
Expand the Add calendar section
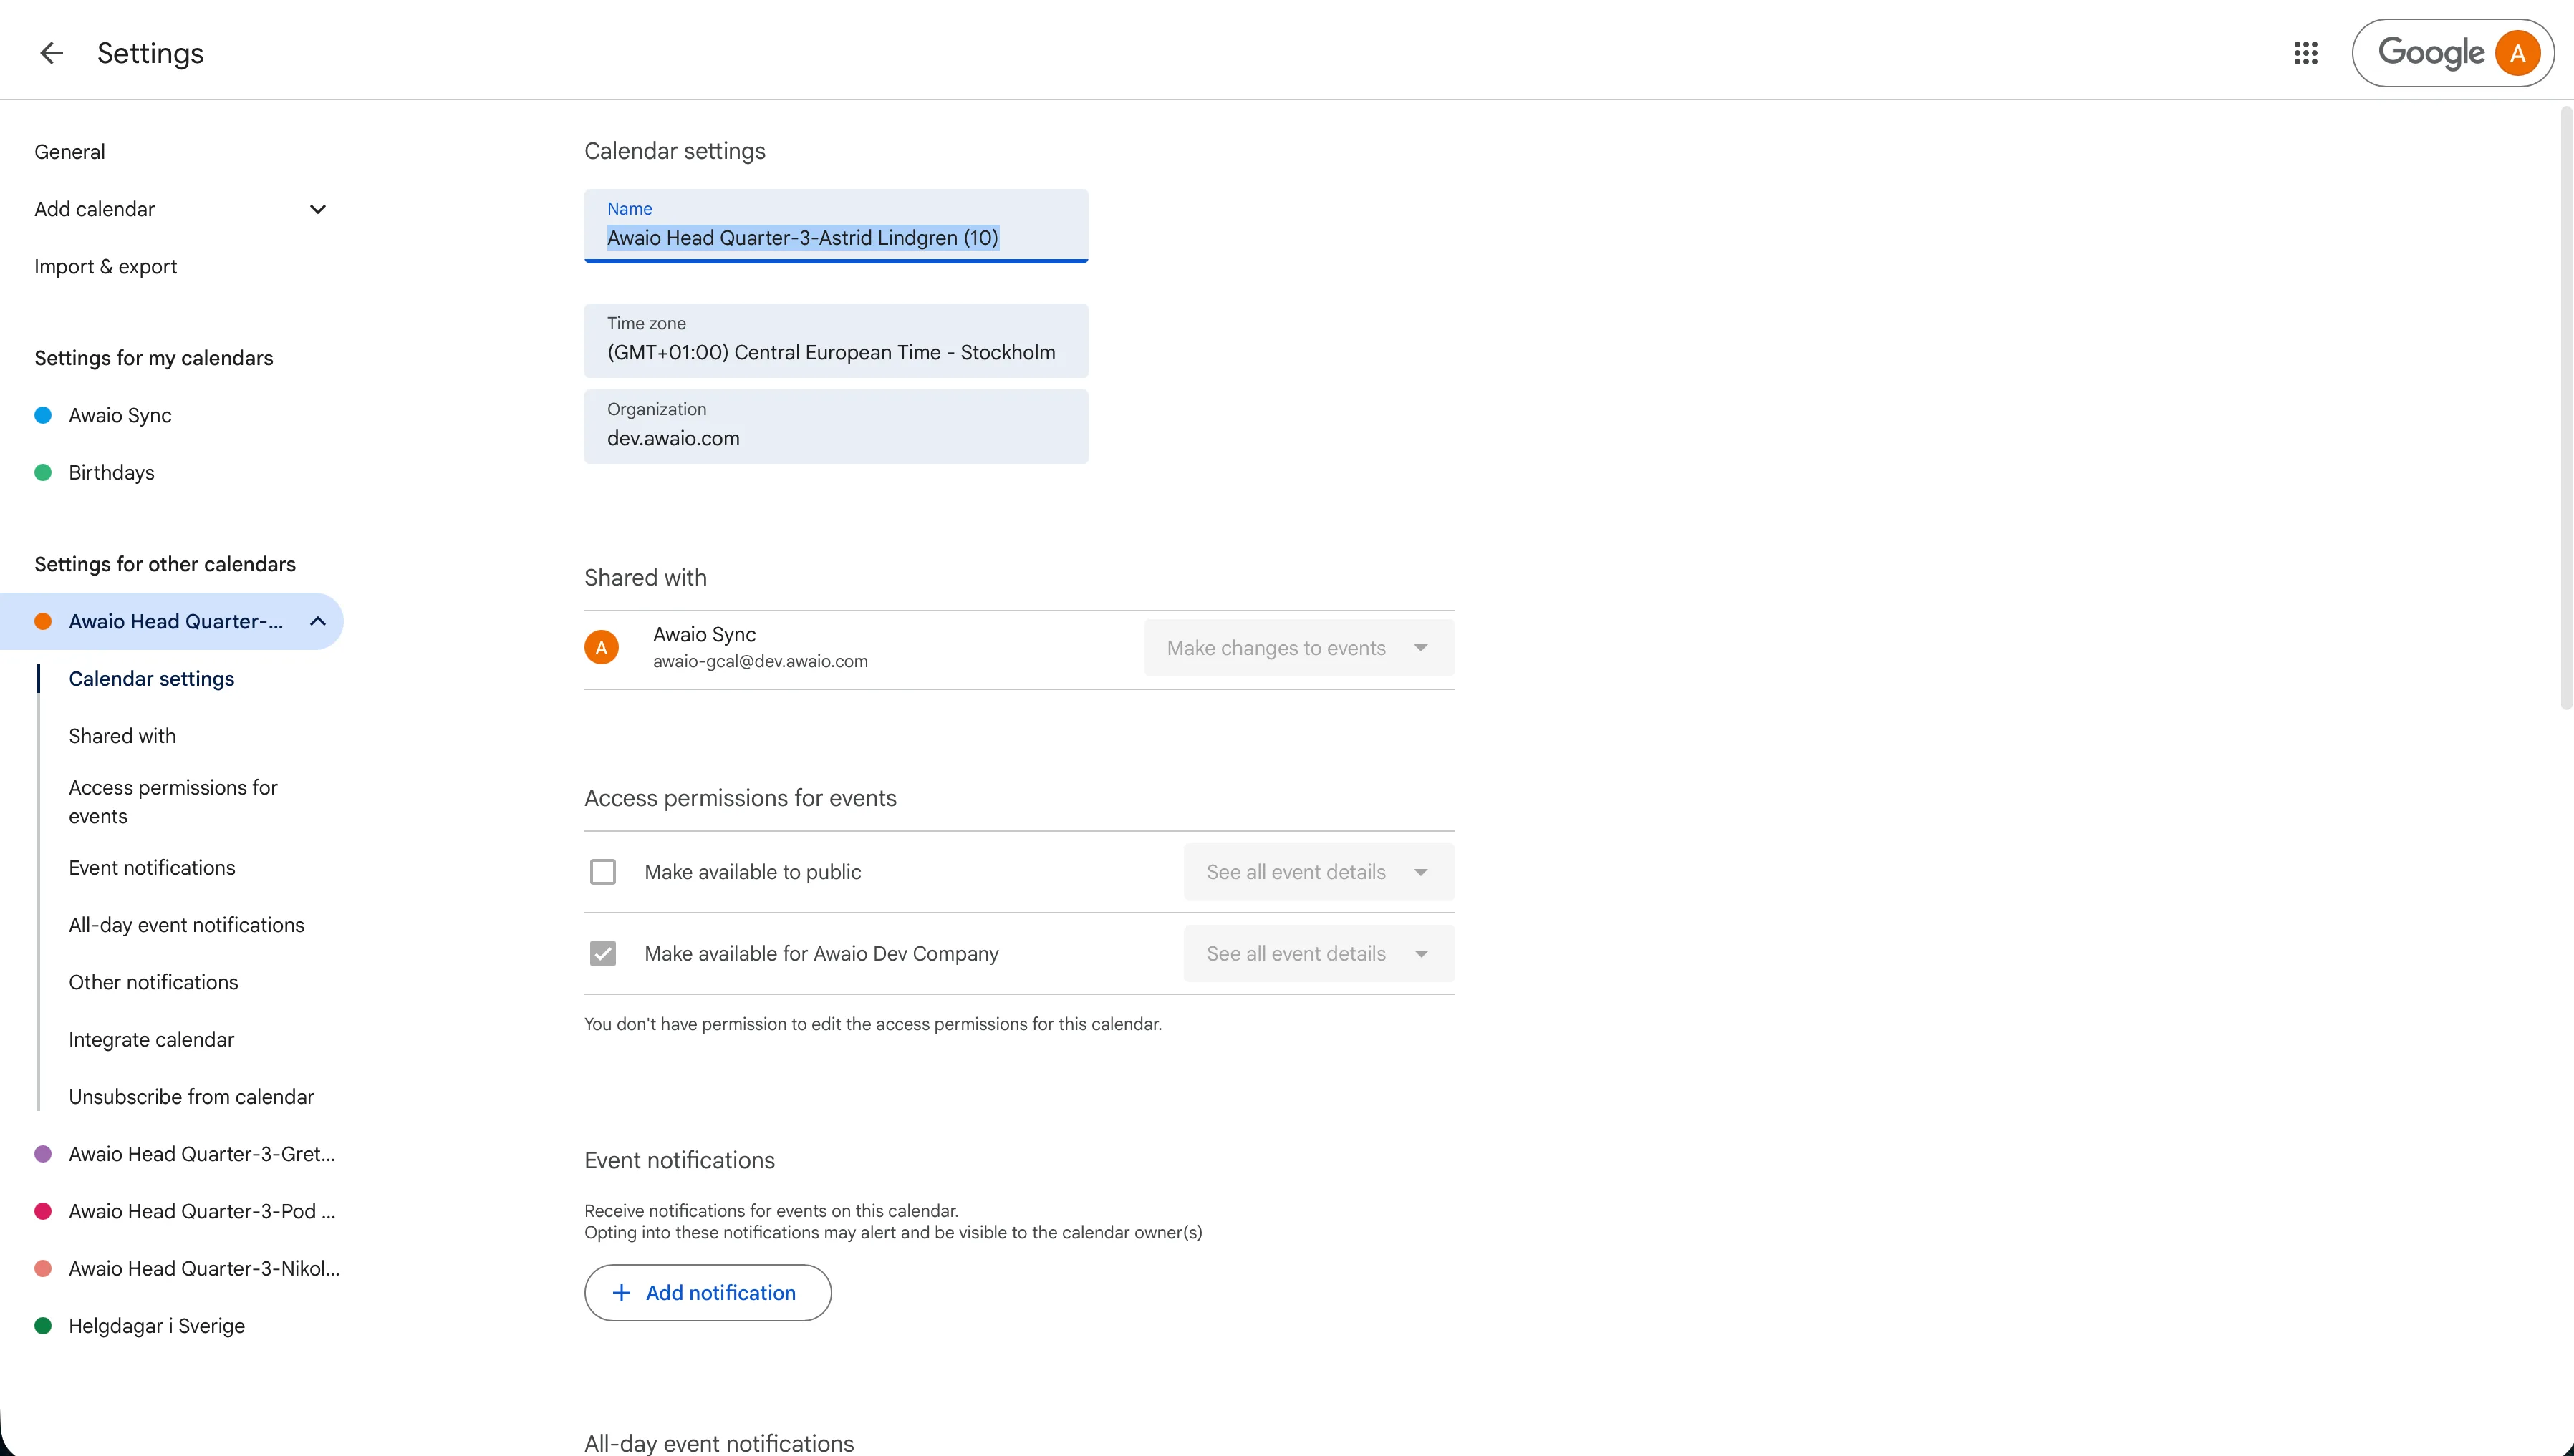click(318, 209)
